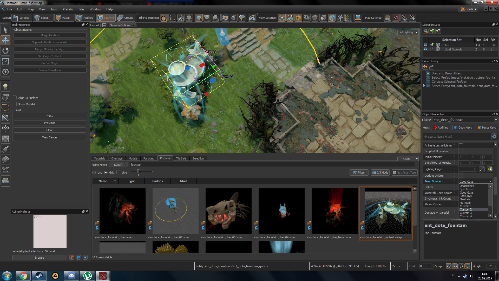Open the gear settings beside property filter
499x281 pixels.
point(494,136)
